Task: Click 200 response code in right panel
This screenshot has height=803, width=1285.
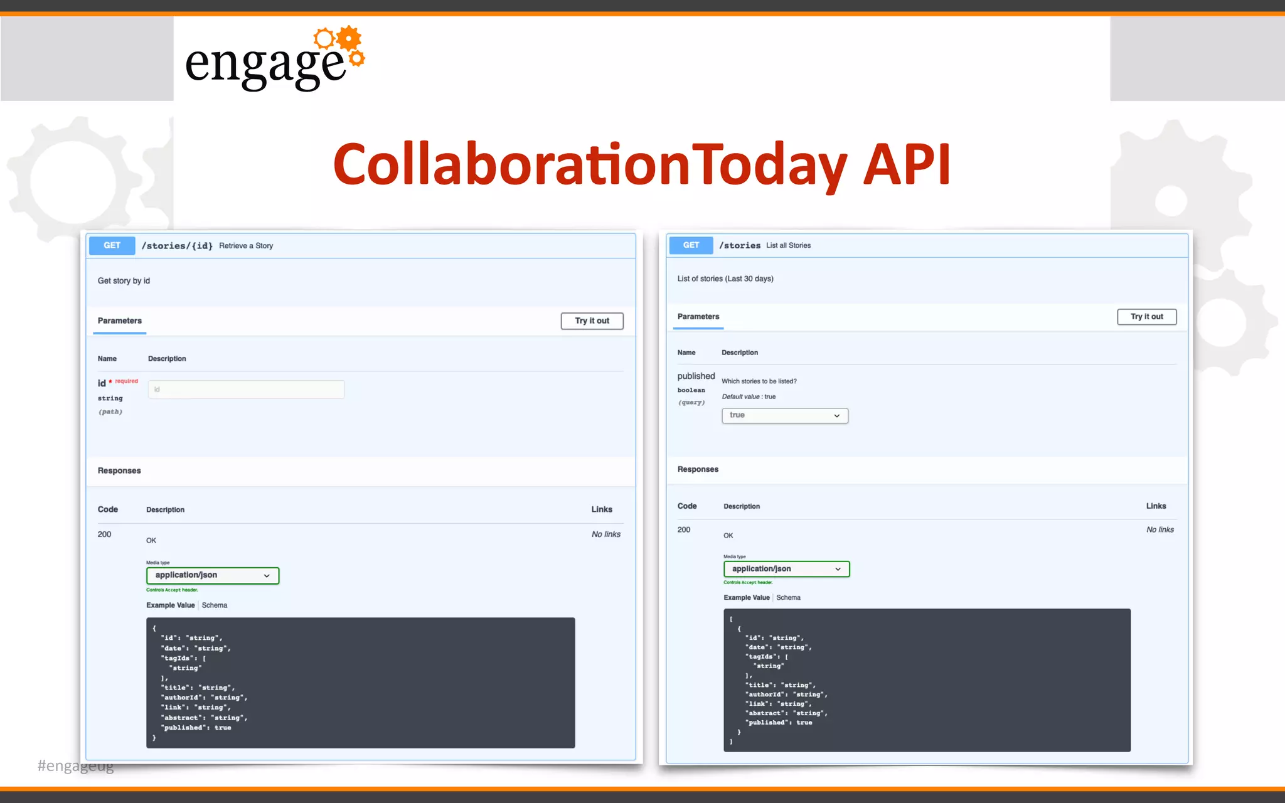Action: [684, 530]
